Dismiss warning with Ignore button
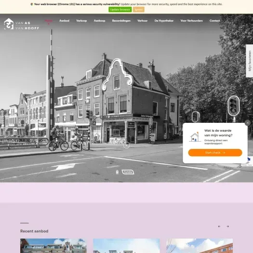This screenshot has width=253, height=253. (x=139, y=10)
